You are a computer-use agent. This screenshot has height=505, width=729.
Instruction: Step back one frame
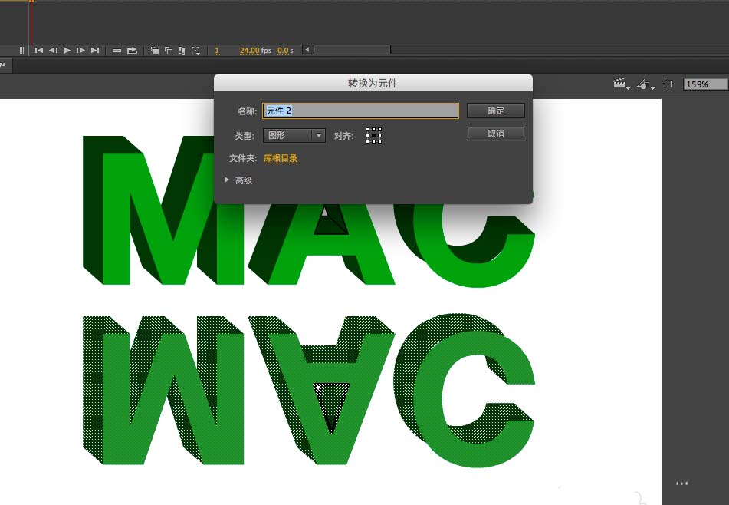tap(53, 50)
